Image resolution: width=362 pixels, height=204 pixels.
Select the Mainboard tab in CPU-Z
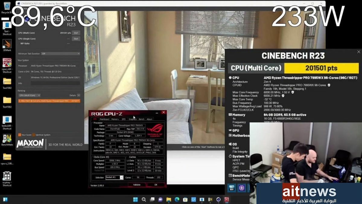point(104,119)
